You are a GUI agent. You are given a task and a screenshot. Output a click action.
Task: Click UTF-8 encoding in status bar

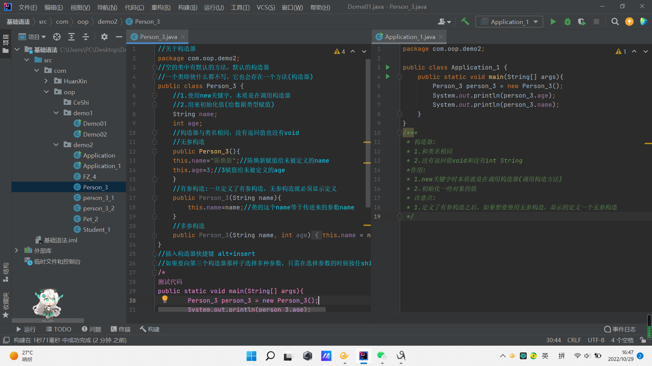(x=596, y=340)
